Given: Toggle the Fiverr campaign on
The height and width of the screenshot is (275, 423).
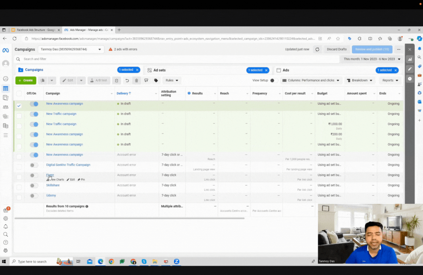Looking at the screenshot, I should (34, 175).
